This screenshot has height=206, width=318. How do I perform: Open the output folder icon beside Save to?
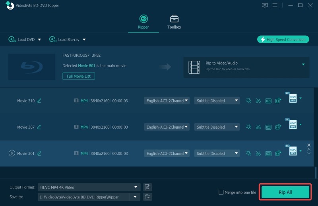pos(147,197)
